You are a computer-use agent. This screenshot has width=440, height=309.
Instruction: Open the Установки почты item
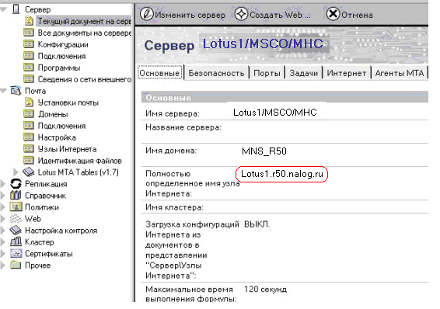[68, 102]
